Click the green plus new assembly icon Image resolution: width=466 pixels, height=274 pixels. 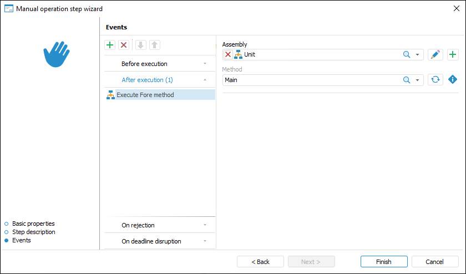tap(453, 54)
